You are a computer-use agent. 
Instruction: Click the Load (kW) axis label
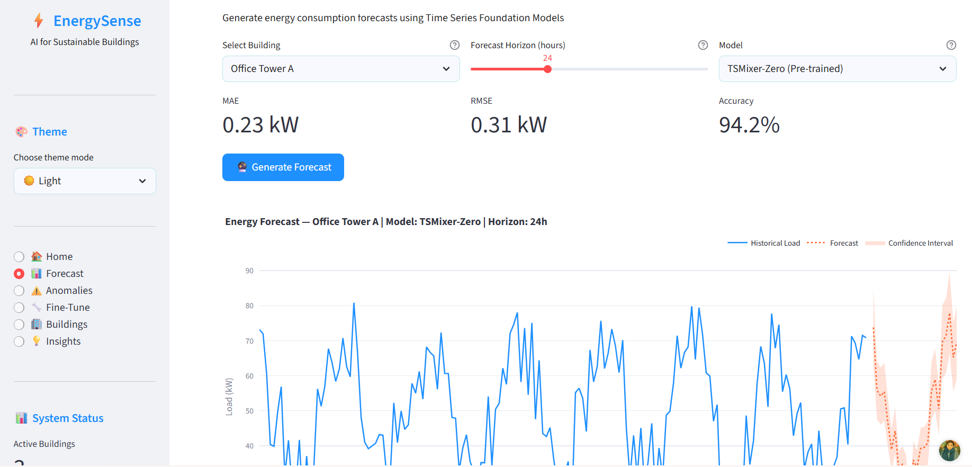(x=229, y=397)
